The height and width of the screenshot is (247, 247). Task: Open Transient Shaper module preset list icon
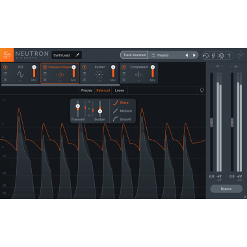pos(45,73)
